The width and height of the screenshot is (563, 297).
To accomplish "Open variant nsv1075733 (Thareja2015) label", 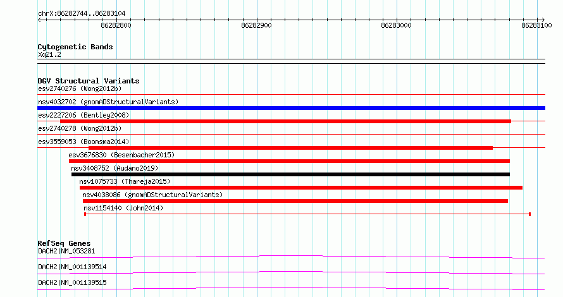I will (125, 181).
